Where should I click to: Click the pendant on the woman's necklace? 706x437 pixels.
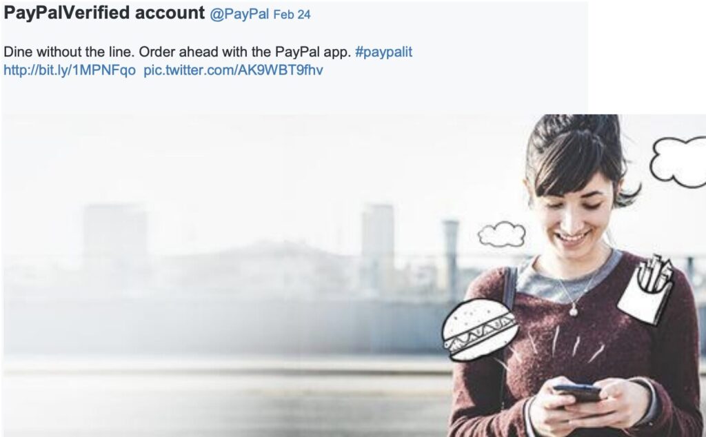coord(573,311)
